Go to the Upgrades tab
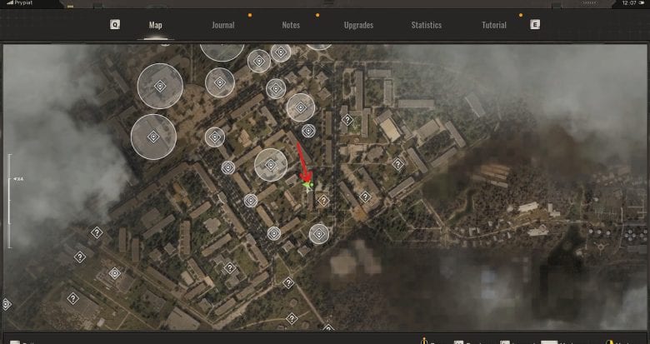This screenshot has height=344, width=650. pyautogui.click(x=358, y=25)
